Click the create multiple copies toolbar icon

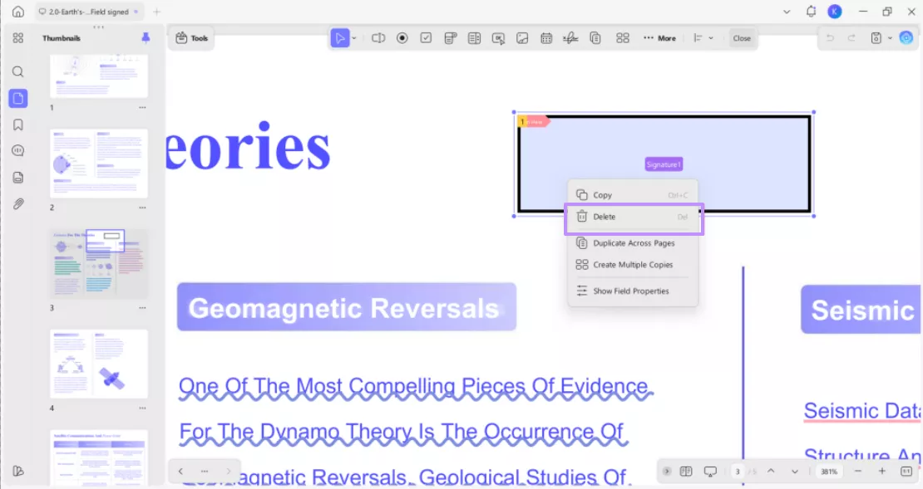tap(623, 38)
